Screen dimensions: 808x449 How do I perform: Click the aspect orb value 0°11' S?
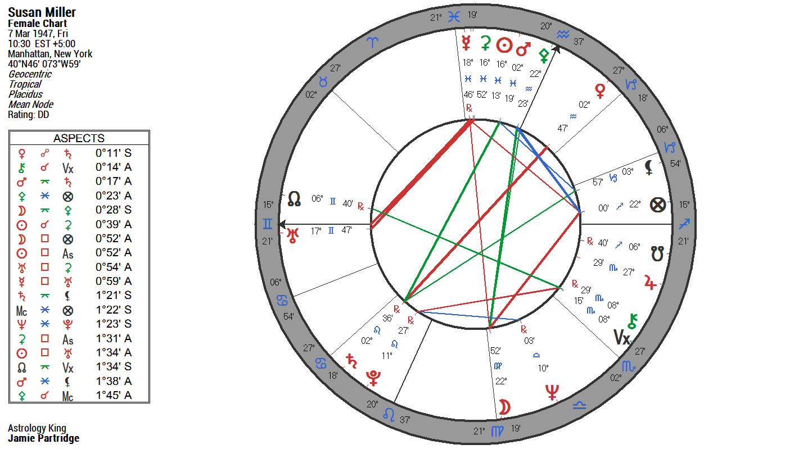114,153
